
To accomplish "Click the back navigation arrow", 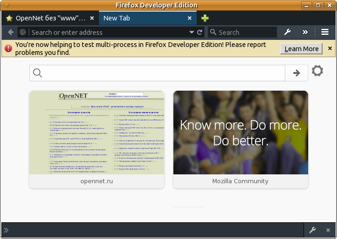I will tap(11, 32).
